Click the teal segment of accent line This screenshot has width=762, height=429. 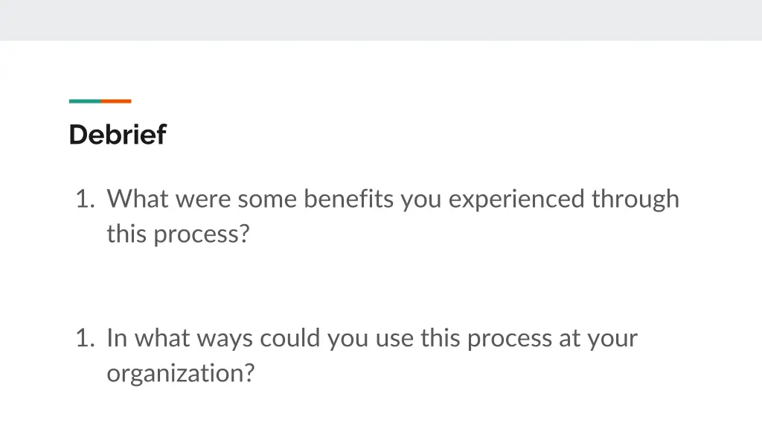coord(85,101)
